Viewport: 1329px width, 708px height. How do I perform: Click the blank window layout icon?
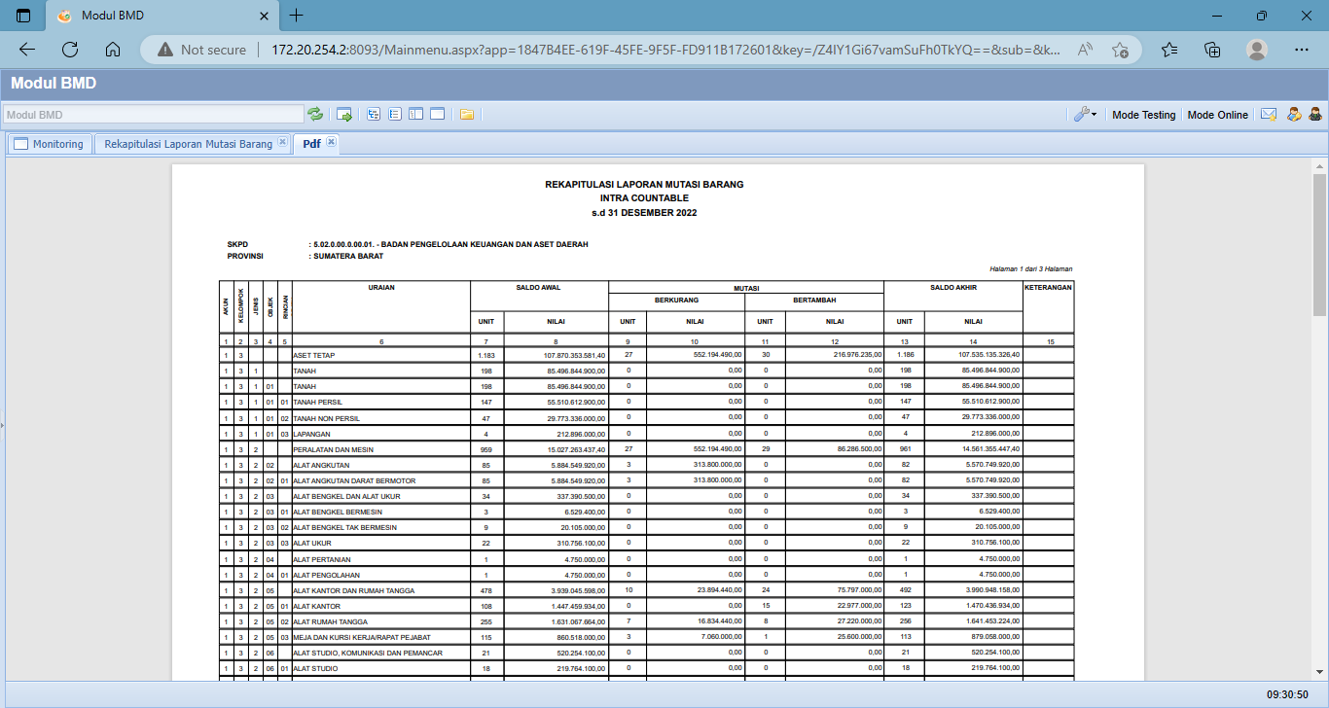pos(437,114)
